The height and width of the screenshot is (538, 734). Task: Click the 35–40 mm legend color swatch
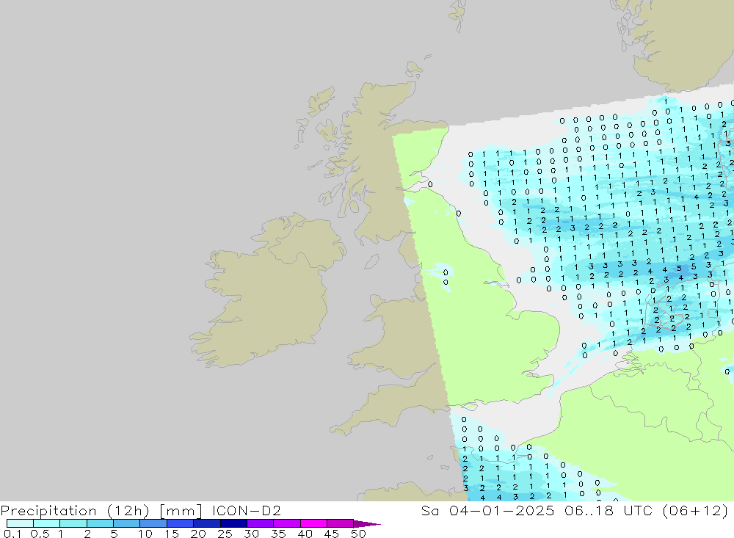click(x=287, y=523)
